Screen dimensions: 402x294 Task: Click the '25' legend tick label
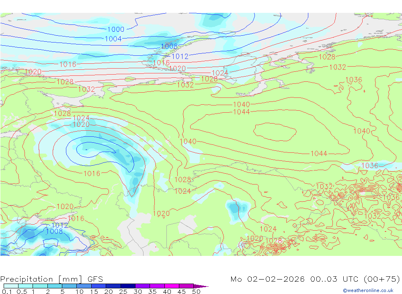[123, 292]
